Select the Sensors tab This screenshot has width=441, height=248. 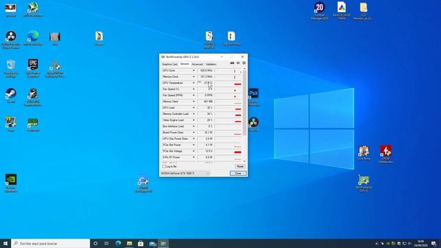click(185, 64)
